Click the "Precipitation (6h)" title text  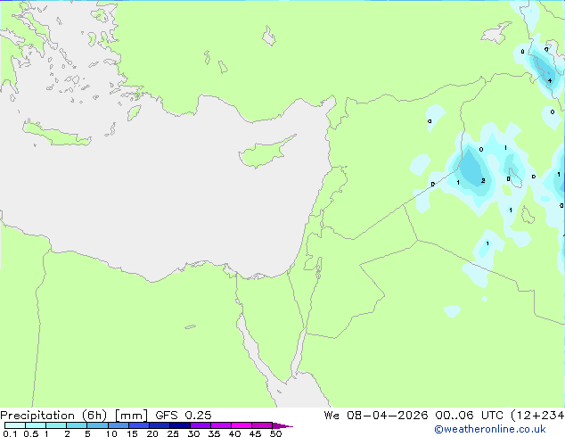(x=53, y=416)
